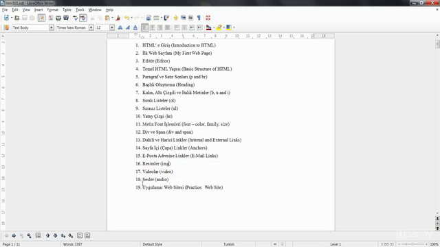Open the Paste options dropdown arrow
This screenshot has width=440, height=247.
(112, 18)
